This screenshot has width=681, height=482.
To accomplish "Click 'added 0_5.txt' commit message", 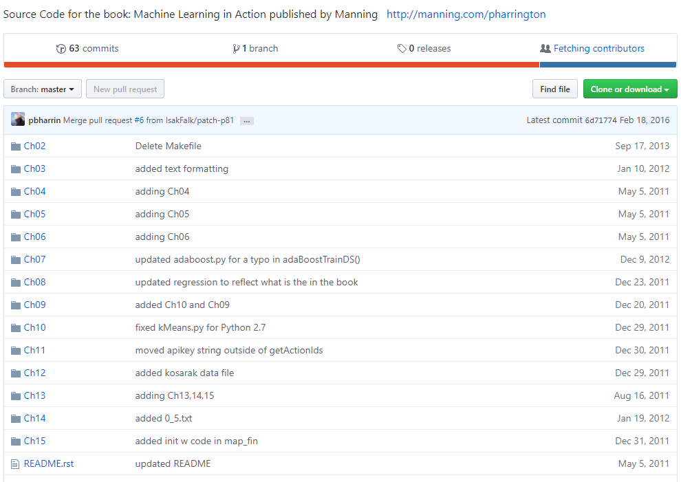I will [x=163, y=418].
